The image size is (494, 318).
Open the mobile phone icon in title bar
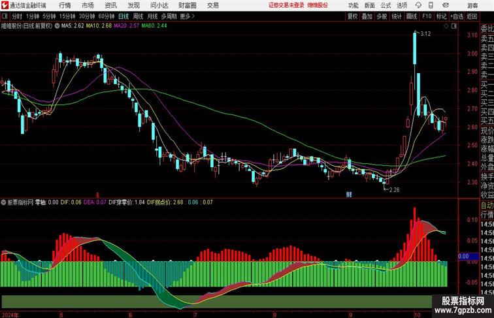(431, 5)
